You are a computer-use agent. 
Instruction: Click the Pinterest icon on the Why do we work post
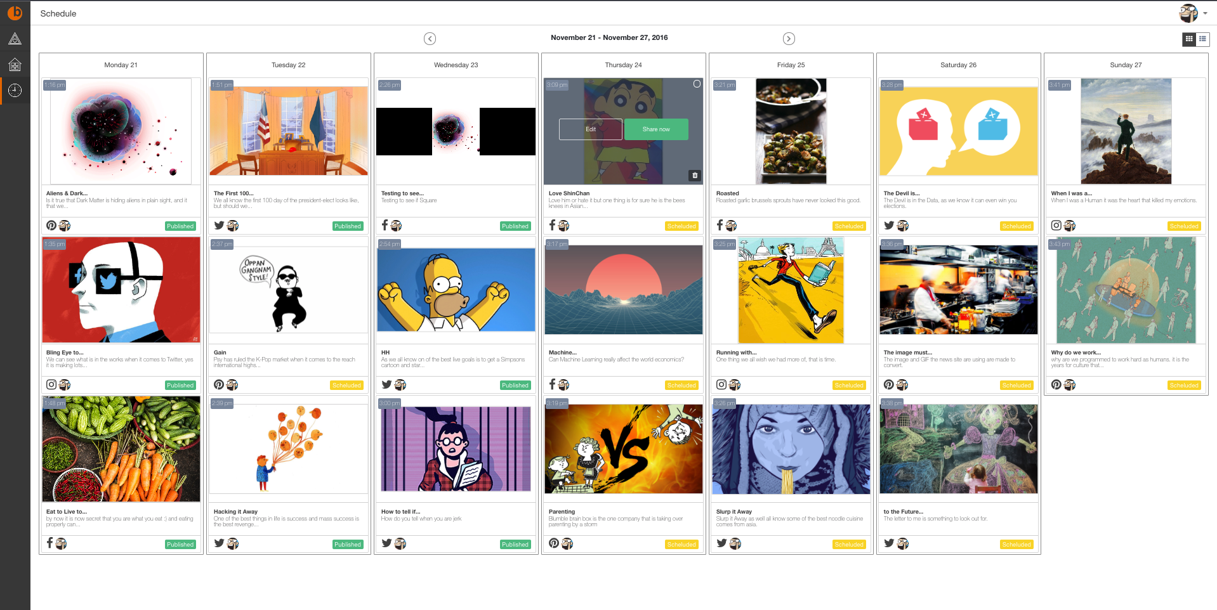click(x=1056, y=384)
